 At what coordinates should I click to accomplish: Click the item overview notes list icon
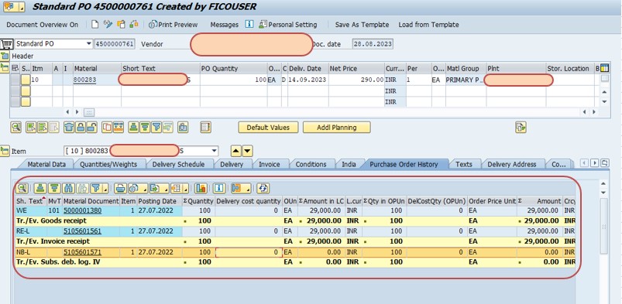click(x=205, y=127)
